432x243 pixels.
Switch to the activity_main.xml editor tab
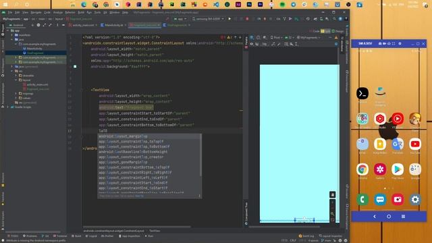82,25
